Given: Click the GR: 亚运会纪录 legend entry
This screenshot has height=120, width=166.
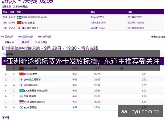Looking at the screenshot, I should point(26,36).
